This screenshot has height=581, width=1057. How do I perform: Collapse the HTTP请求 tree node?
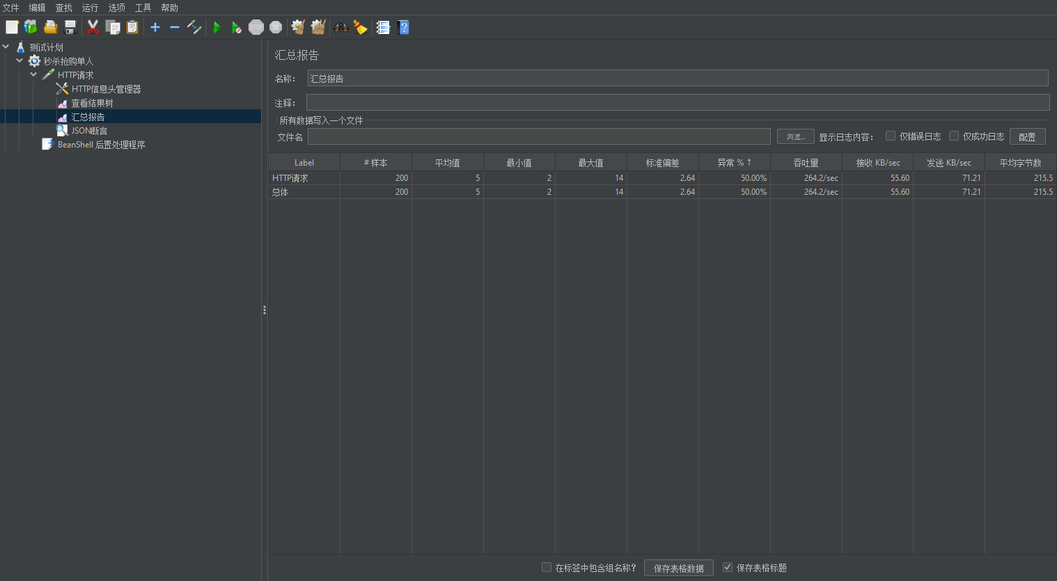[x=33, y=74]
